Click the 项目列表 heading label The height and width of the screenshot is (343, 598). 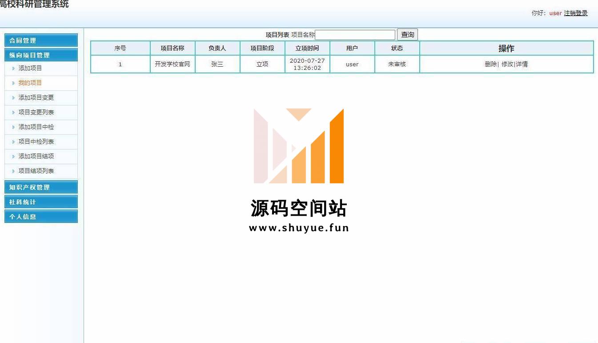pos(277,35)
